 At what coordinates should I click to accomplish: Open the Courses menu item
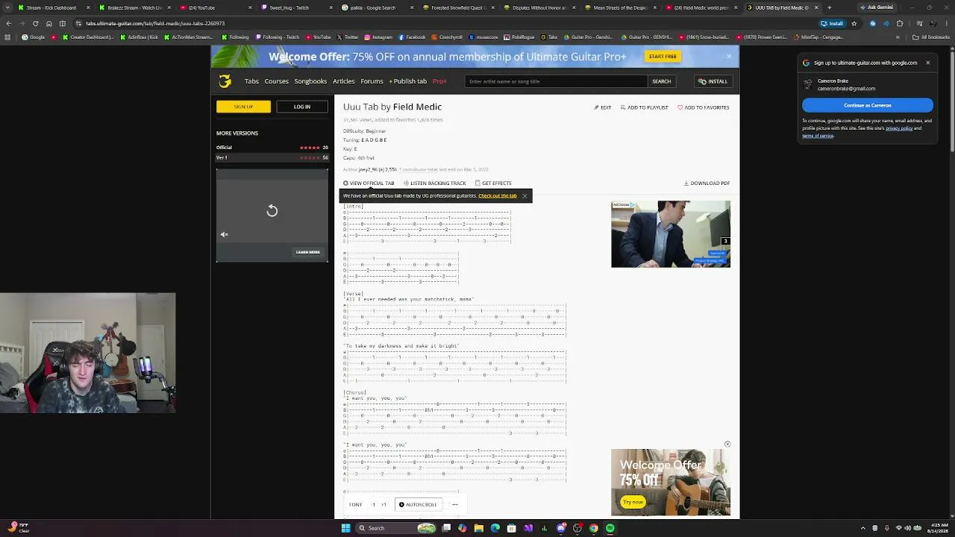pyautogui.click(x=276, y=81)
